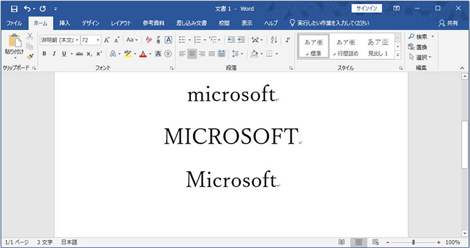Pick up formatting with the format painter brush
Screen dimensions: 470x248
pos(30,56)
